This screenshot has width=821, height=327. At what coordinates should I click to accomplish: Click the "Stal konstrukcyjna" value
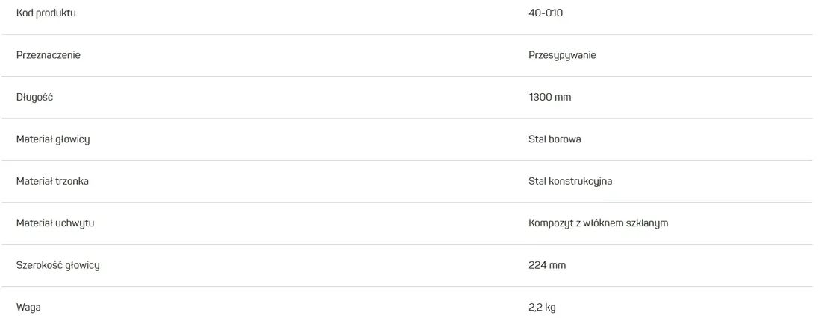coord(570,181)
